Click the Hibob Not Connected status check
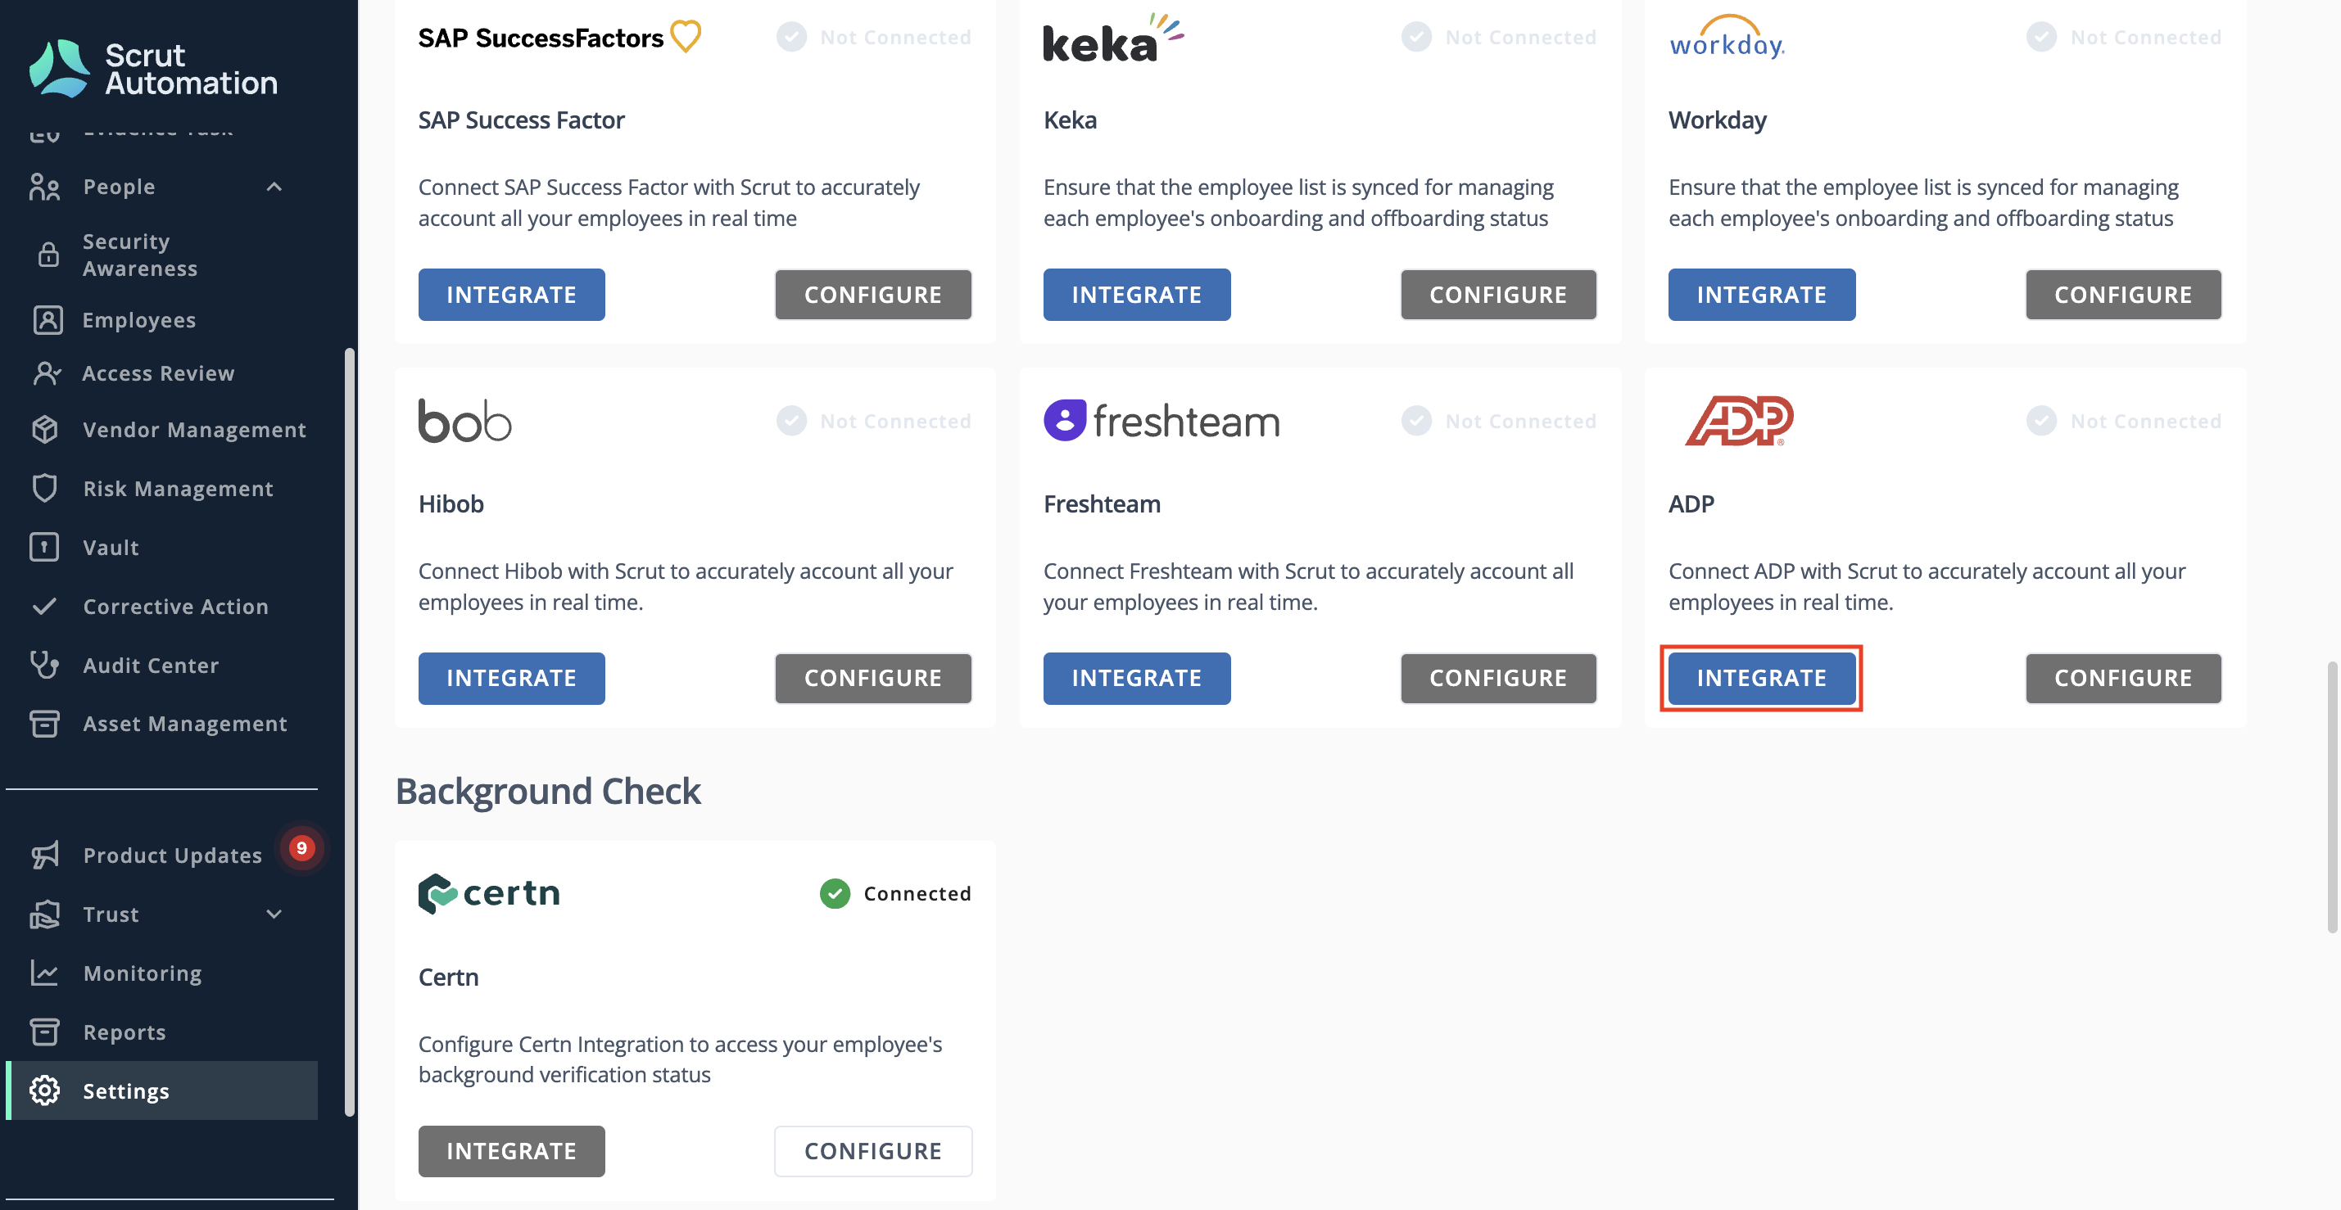This screenshot has width=2341, height=1210. click(791, 421)
